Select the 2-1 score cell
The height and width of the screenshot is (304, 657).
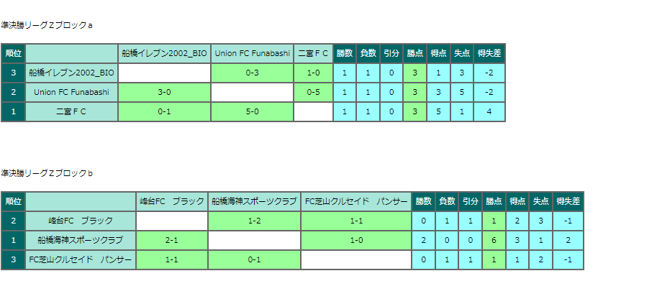(172, 240)
